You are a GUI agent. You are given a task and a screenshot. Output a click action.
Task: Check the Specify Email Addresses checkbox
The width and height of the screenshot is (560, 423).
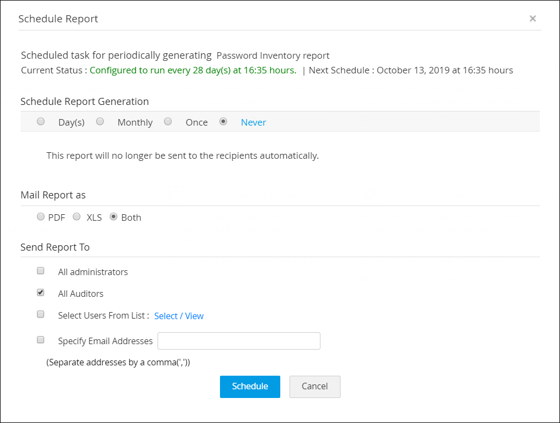(41, 340)
